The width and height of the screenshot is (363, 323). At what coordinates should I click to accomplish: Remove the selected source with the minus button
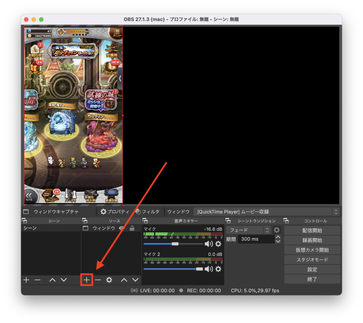(x=98, y=280)
